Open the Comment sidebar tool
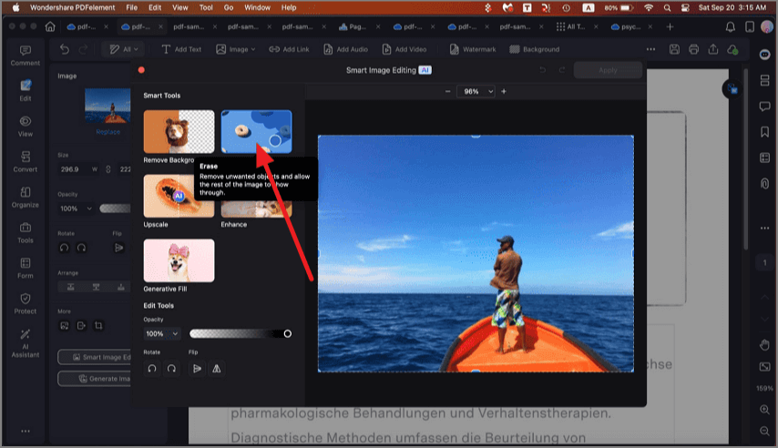 pyautogui.click(x=26, y=56)
